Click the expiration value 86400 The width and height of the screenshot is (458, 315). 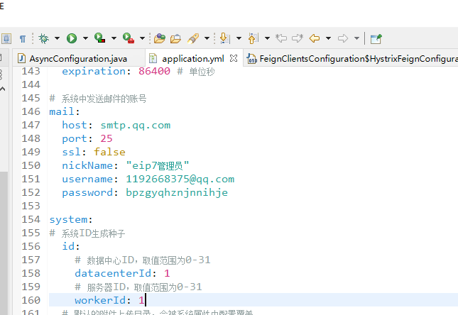154,71
